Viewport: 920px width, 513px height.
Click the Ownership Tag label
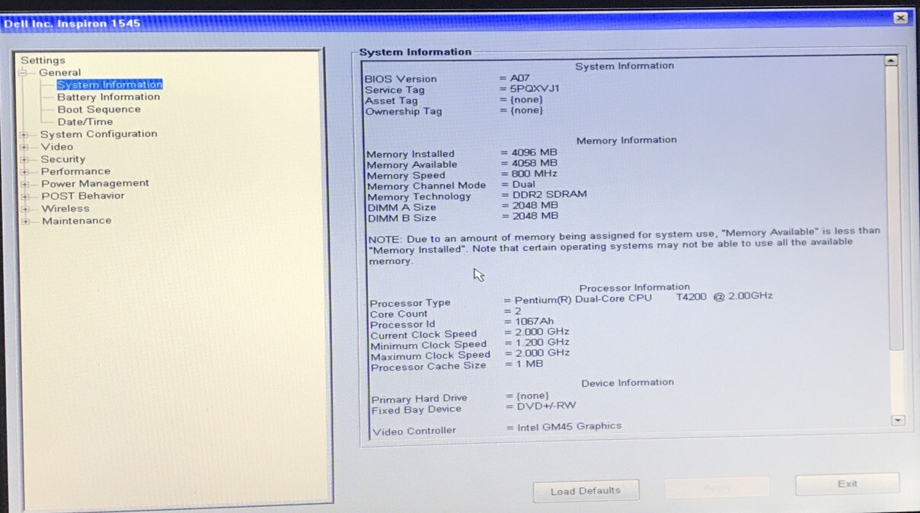pyautogui.click(x=404, y=111)
